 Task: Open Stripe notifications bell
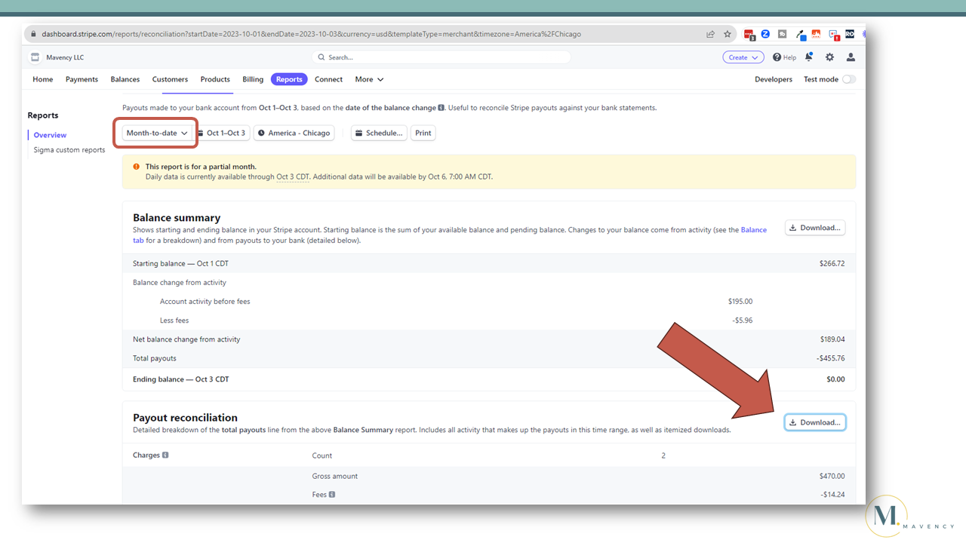(809, 57)
